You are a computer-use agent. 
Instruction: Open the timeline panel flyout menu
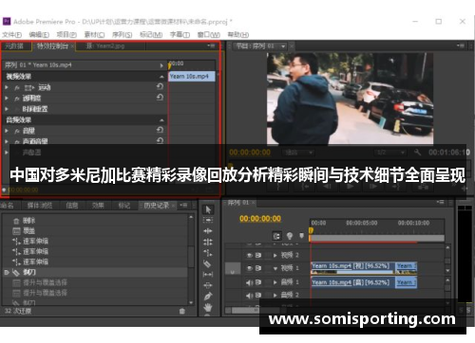click(x=440, y=202)
